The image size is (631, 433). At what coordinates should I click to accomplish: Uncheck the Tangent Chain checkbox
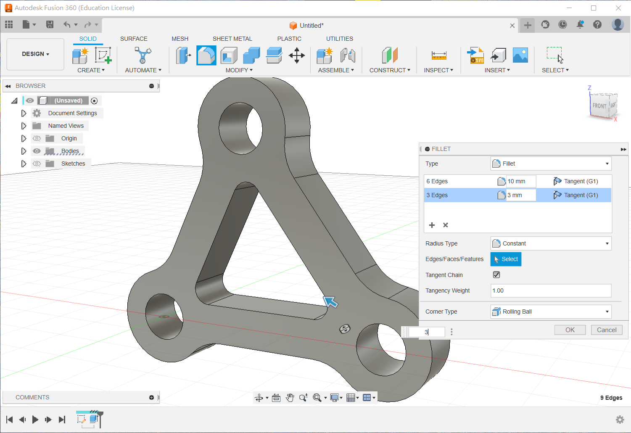pos(496,275)
